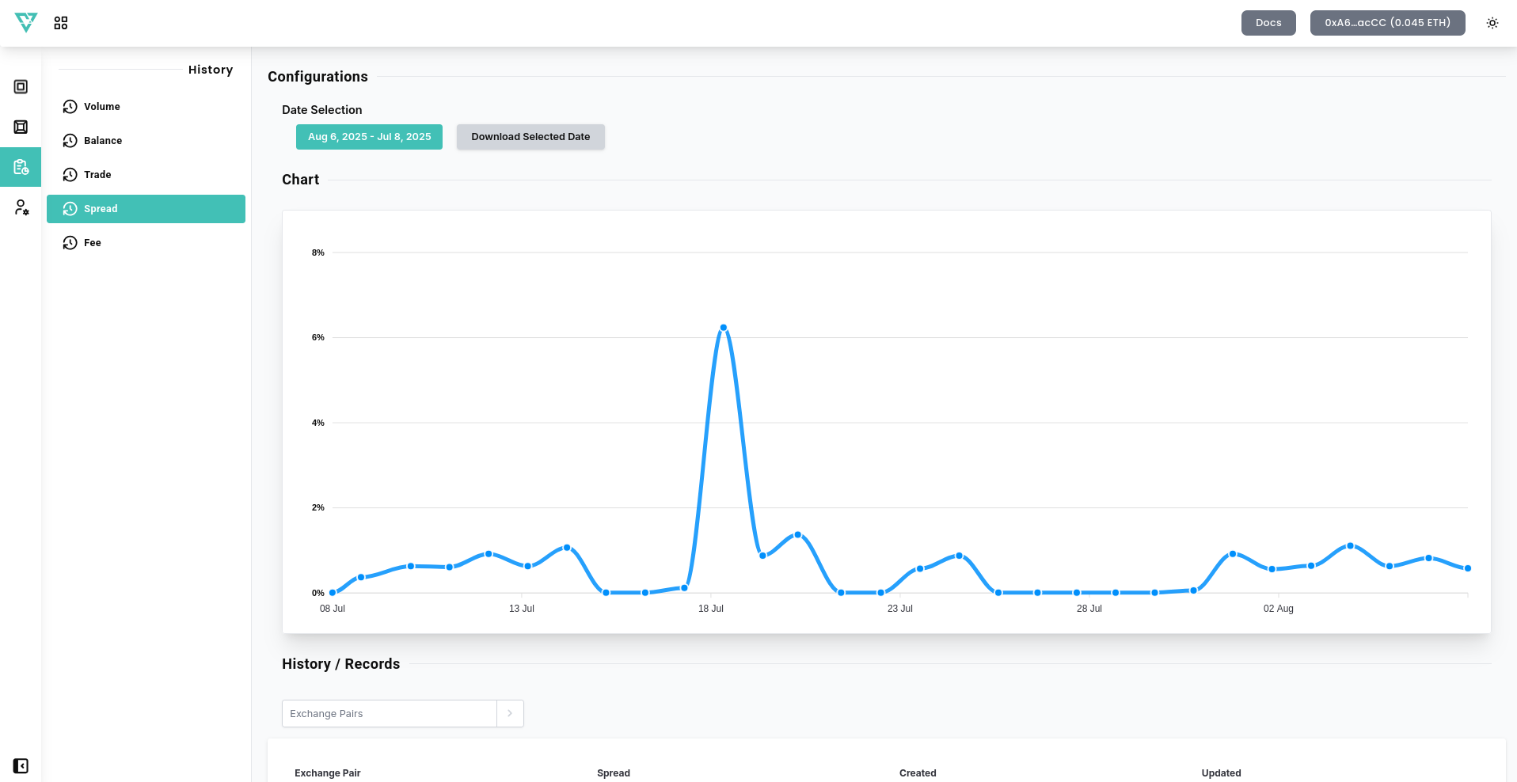Collapse sidebar using bottom-left panel icon
Viewport: 1517px width, 782px height.
pyautogui.click(x=21, y=765)
